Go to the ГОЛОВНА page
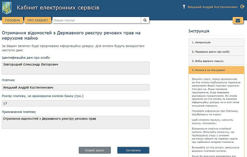This screenshot has height=157, width=247. point(12,20)
